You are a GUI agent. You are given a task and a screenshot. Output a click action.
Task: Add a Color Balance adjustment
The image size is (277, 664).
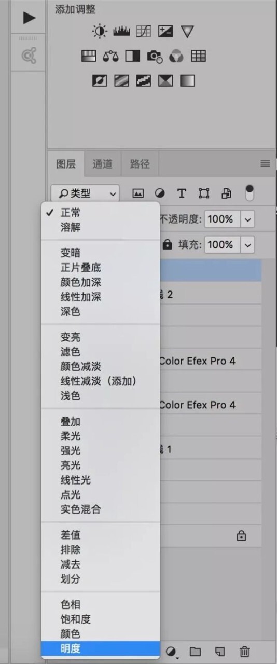tap(110, 56)
